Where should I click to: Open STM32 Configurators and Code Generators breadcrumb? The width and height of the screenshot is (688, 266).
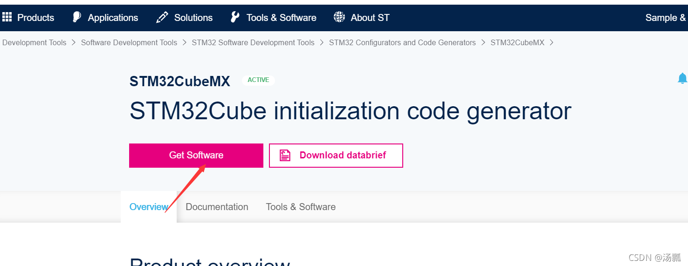coord(402,42)
